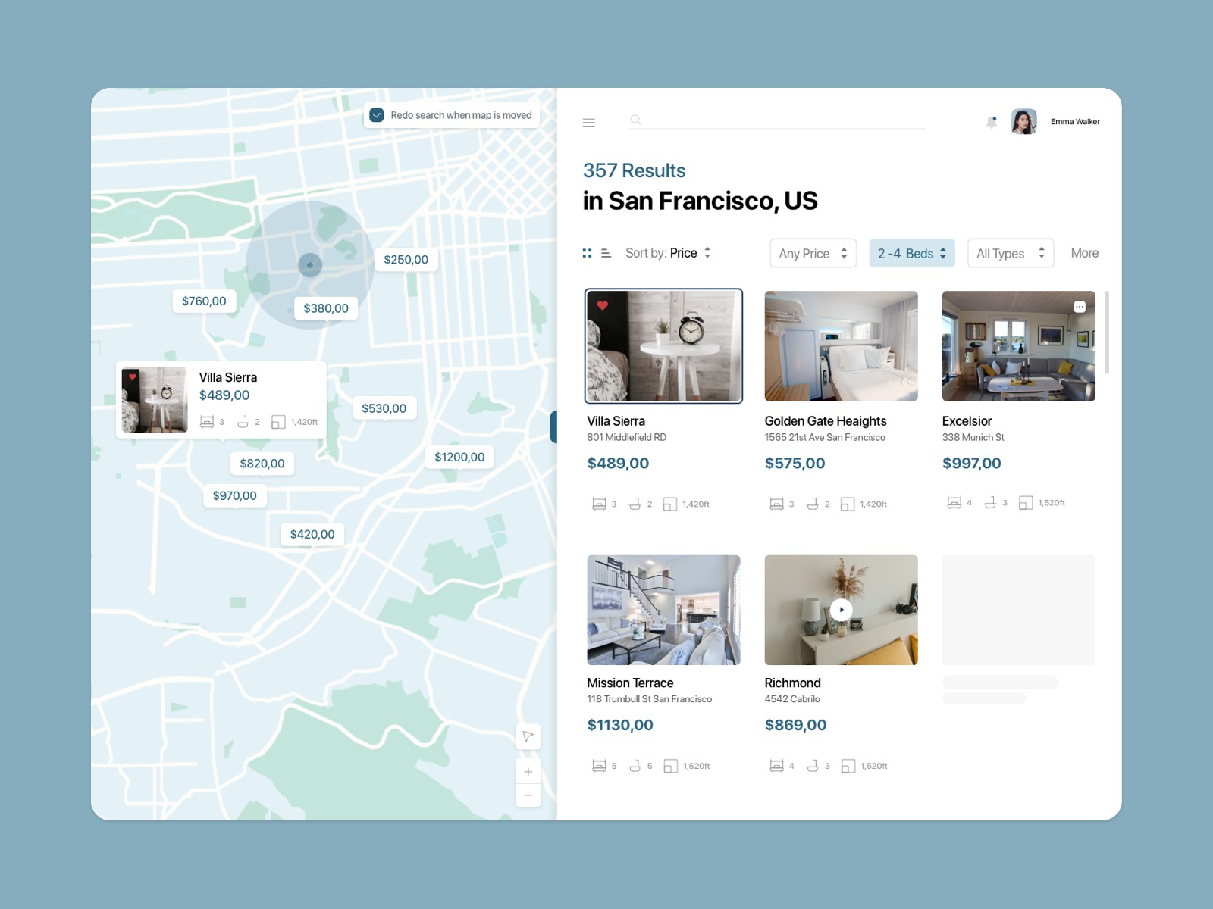Click the Emma Walker username
1213x909 pixels.
coord(1075,122)
